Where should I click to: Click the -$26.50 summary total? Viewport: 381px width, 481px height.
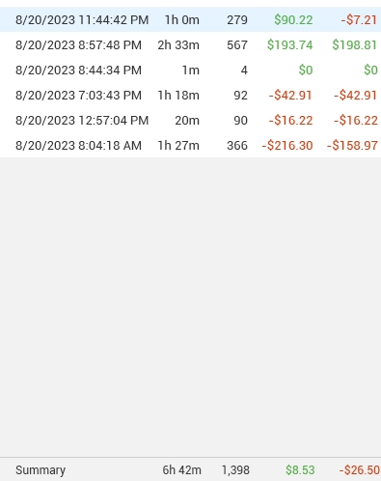[x=359, y=470]
